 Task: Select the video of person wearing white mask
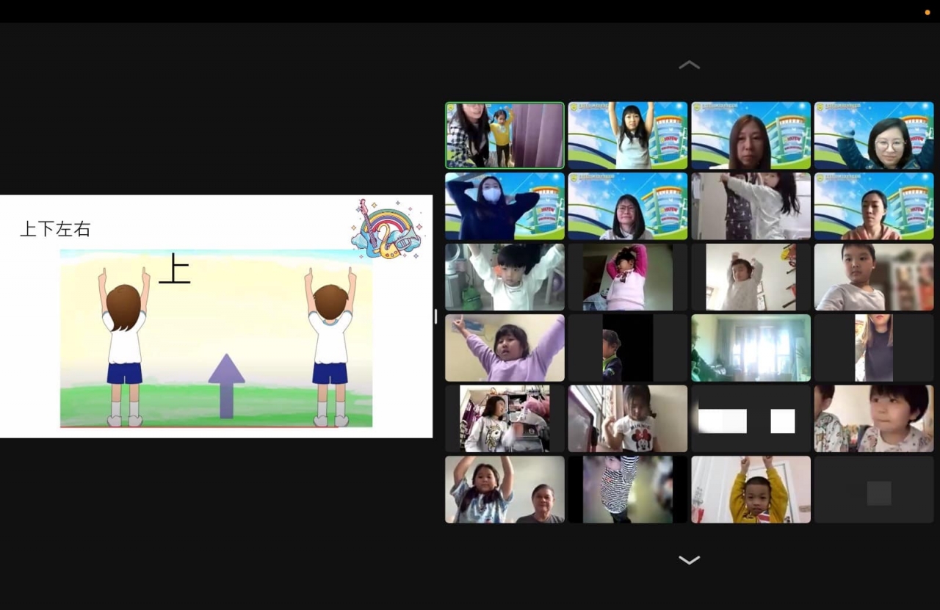[x=505, y=206]
